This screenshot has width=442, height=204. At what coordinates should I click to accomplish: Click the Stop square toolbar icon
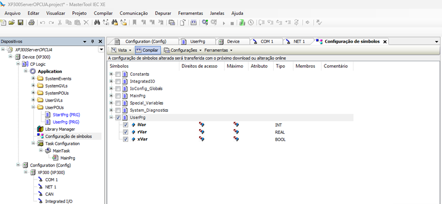click(232, 23)
